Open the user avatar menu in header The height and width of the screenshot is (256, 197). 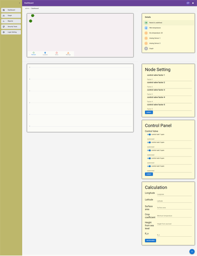pos(188,3)
